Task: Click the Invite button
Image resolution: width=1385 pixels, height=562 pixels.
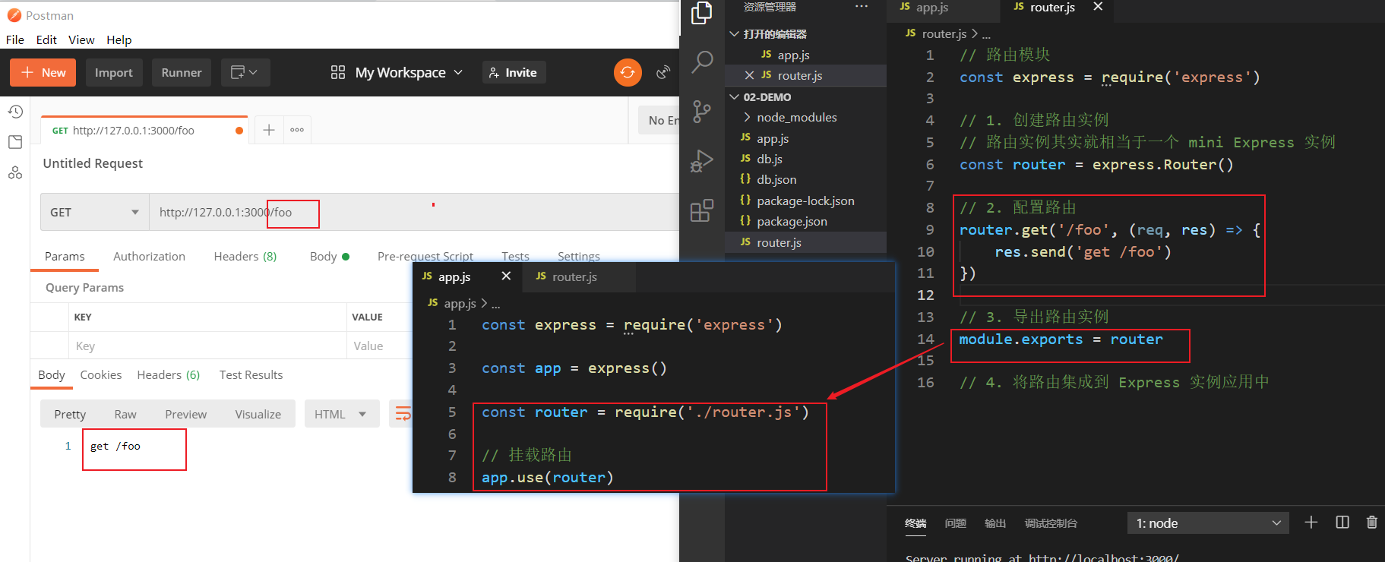Action: point(514,72)
